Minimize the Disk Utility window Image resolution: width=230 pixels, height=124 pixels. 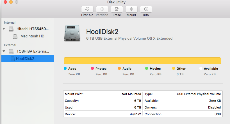coord(11,2)
